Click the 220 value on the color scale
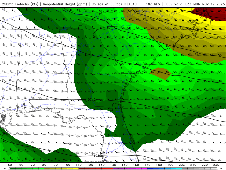Image resolution: width=226 pixels, height=170 pixels. (205, 165)
